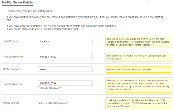Click the 'Force UTF-8 Database?' label text
174x110 pixels.
[x=54, y=103]
